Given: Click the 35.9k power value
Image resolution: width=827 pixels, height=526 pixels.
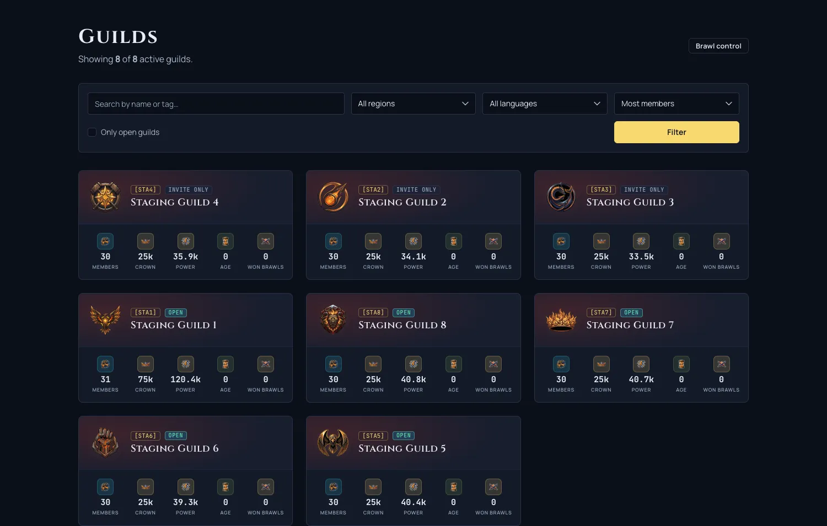Looking at the screenshot, I should coord(186,257).
